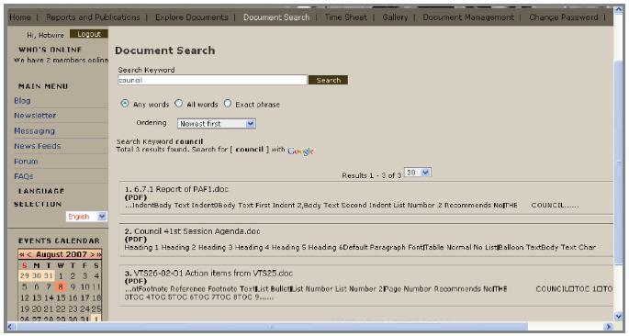Open result VTS26-02-01 Action items from VTS25.doc
629x336 pixels.
click(x=213, y=274)
